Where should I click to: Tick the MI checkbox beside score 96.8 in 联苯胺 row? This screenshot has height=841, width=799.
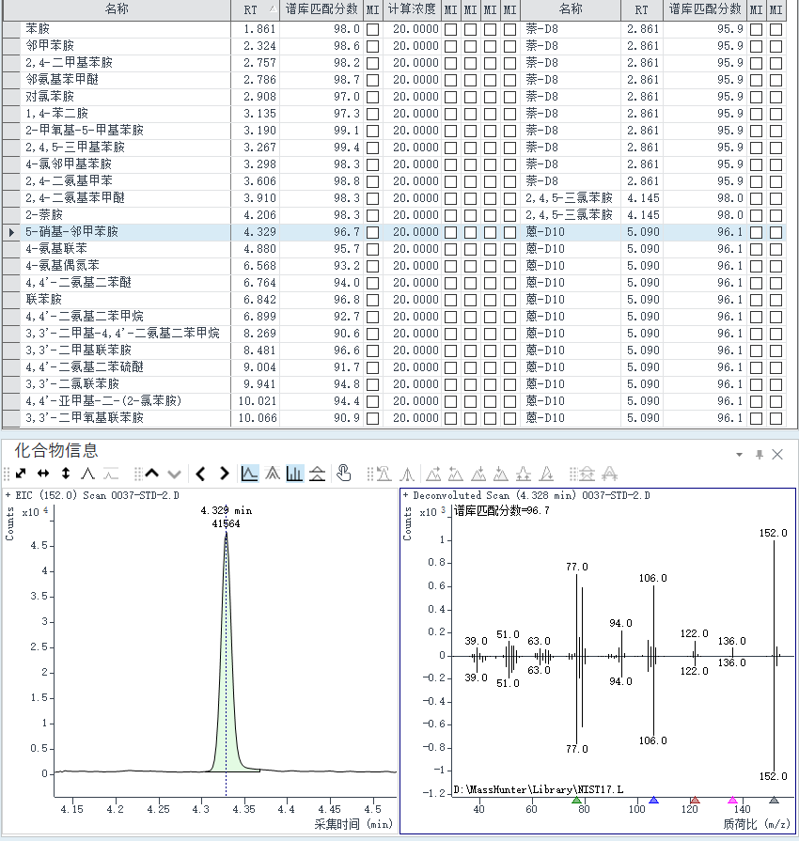click(372, 301)
